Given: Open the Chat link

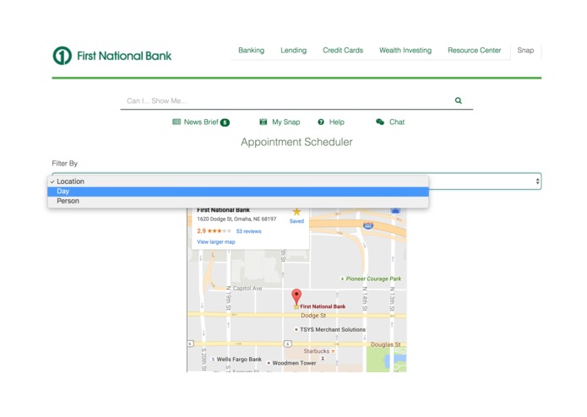Looking at the screenshot, I should pos(397,122).
